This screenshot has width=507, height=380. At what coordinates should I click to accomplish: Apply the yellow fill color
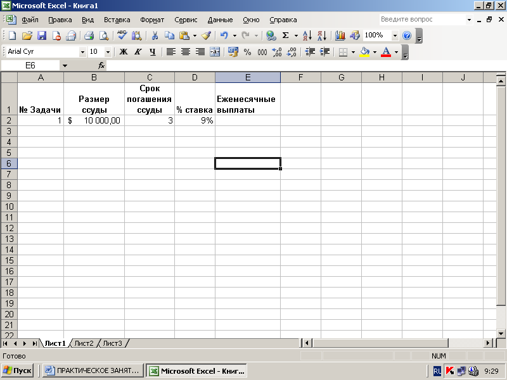[x=365, y=52]
